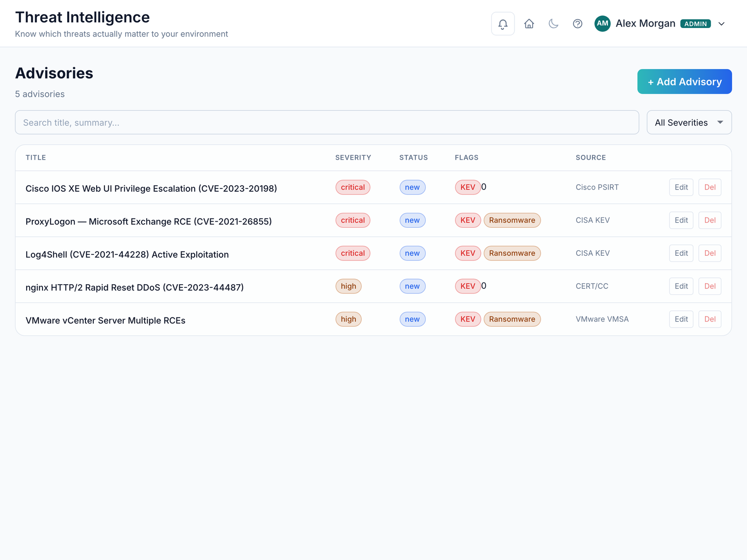Click CERT/CC source cell
This screenshot has height=560, width=747.
(x=592, y=286)
